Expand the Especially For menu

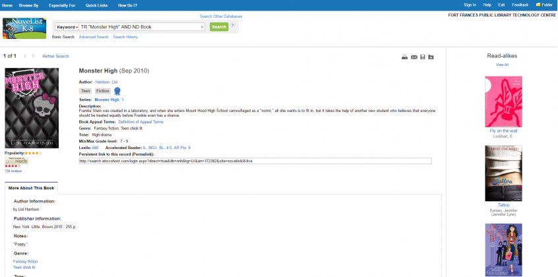[x=62, y=5]
